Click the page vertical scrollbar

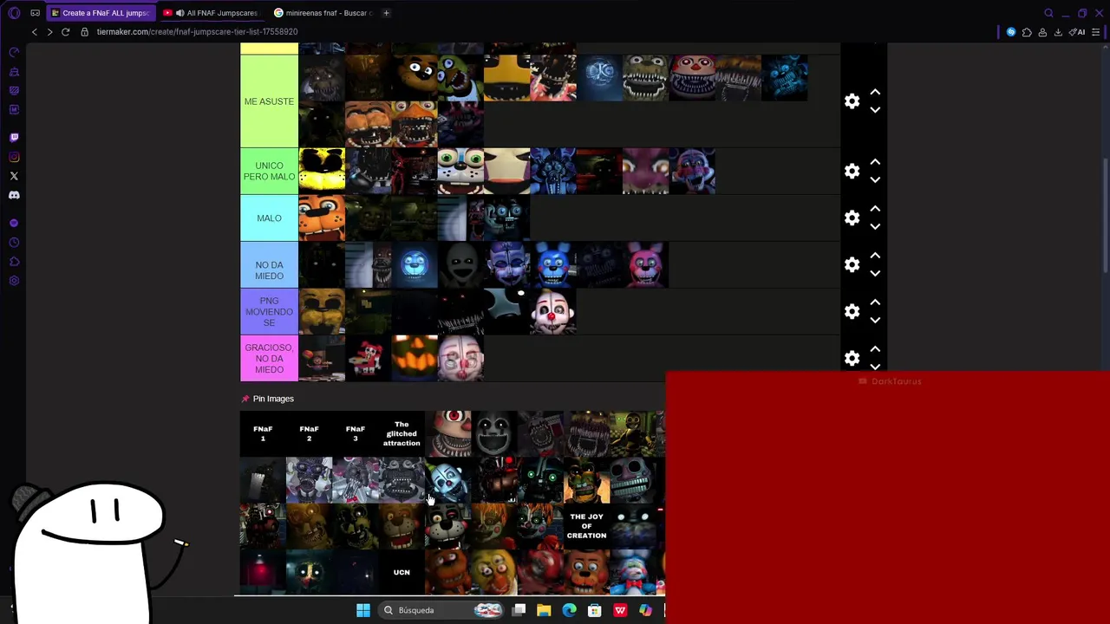click(x=1105, y=217)
